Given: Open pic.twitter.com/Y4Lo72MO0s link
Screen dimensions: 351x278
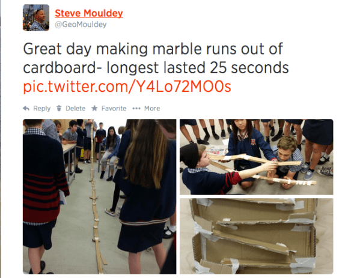Looking at the screenshot, I should pos(127,87).
